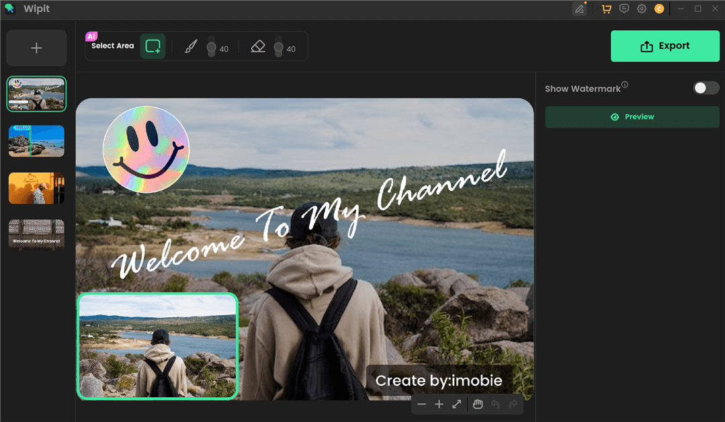Select the Brush tool
This screenshot has height=422, width=725.
191,46
